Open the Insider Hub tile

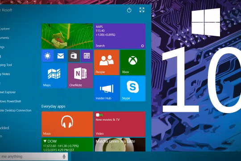pyautogui.click(x=107, y=89)
